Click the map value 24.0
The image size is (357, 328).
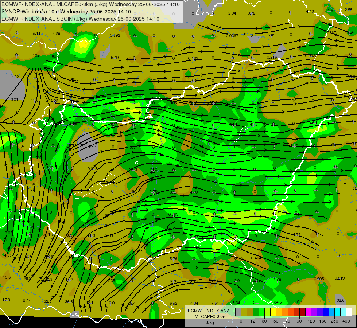[x=154, y=169]
